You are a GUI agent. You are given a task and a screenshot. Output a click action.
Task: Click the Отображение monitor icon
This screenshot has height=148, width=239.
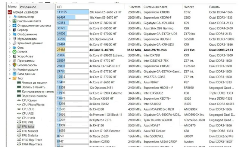pyautogui.click(x=15, y=34)
